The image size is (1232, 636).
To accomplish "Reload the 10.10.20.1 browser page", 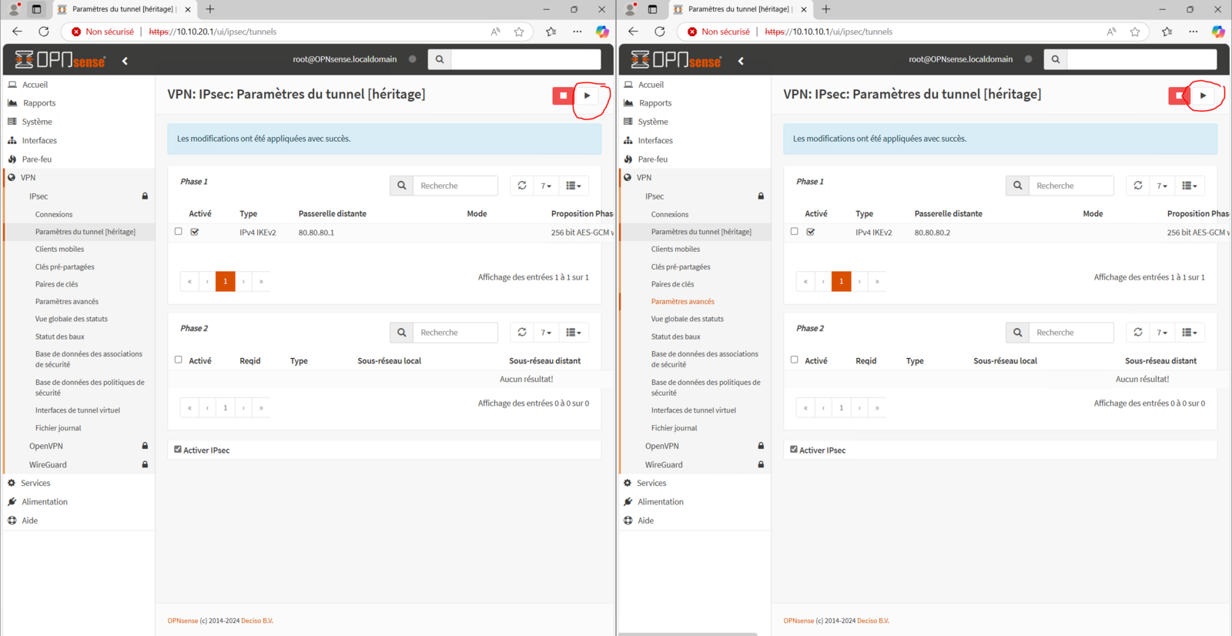I will [x=44, y=32].
